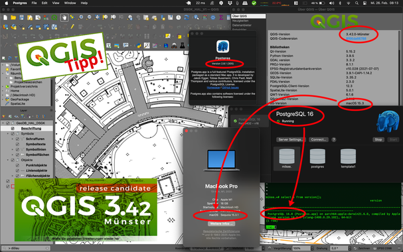Expand the Schraffuren layer legend
This screenshot has height=252, width=403.
[x=13, y=139]
